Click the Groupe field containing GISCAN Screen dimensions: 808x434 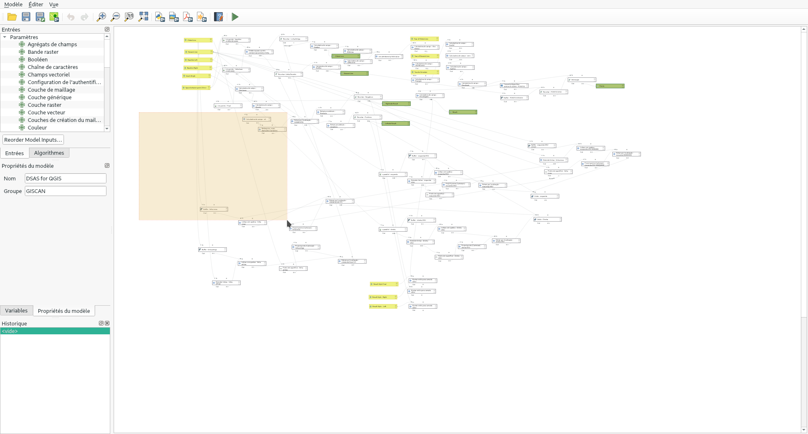coord(66,191)
